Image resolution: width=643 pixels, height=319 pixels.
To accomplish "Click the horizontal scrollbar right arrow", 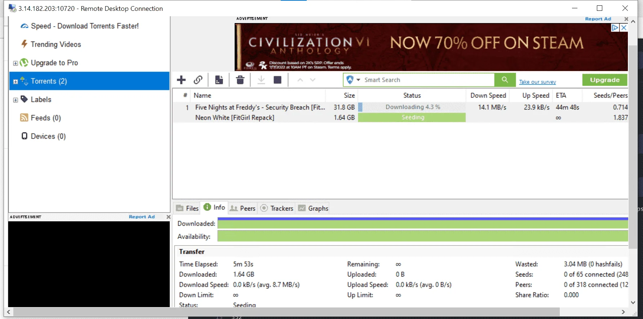I will [623, 312].
